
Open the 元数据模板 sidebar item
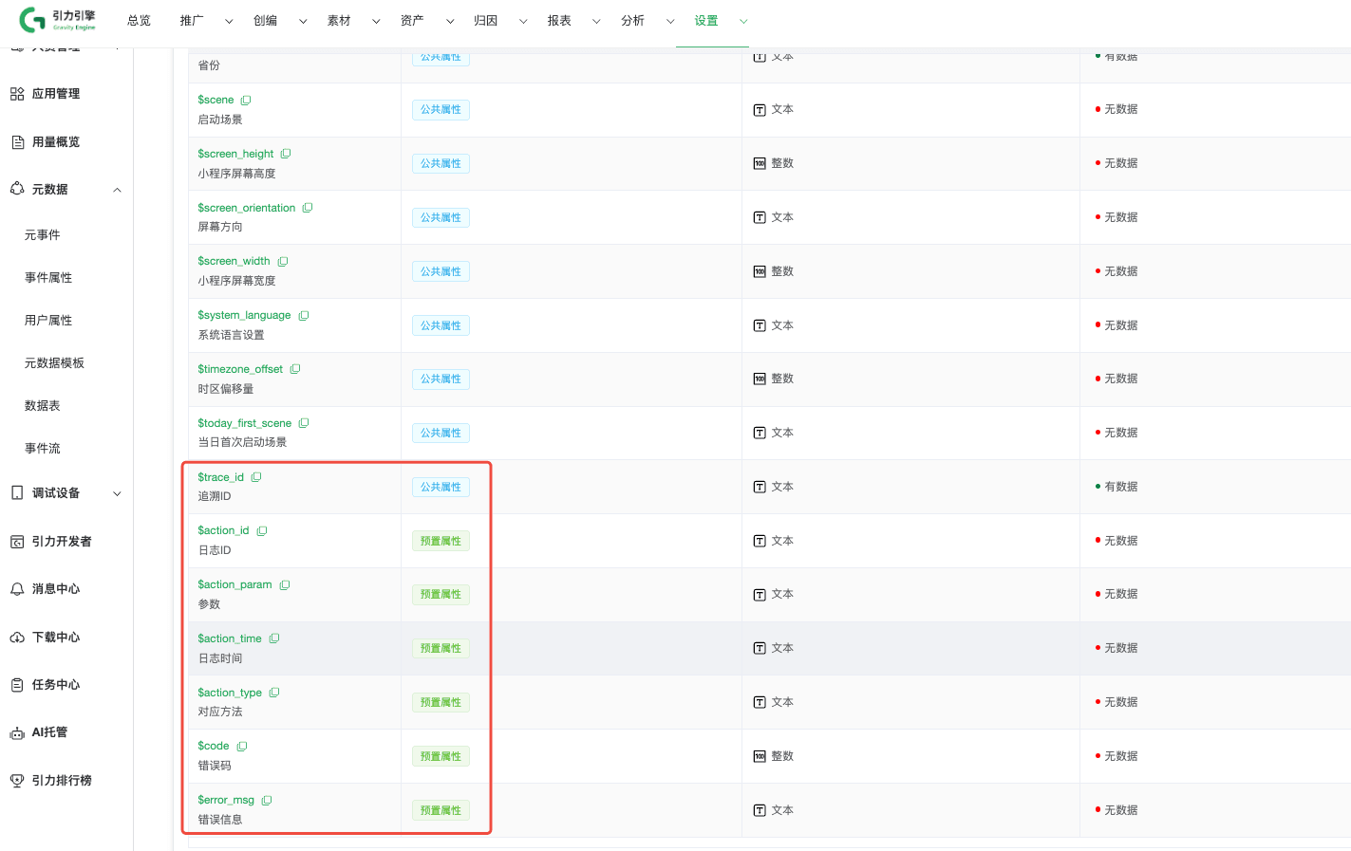tap(54, 363)
